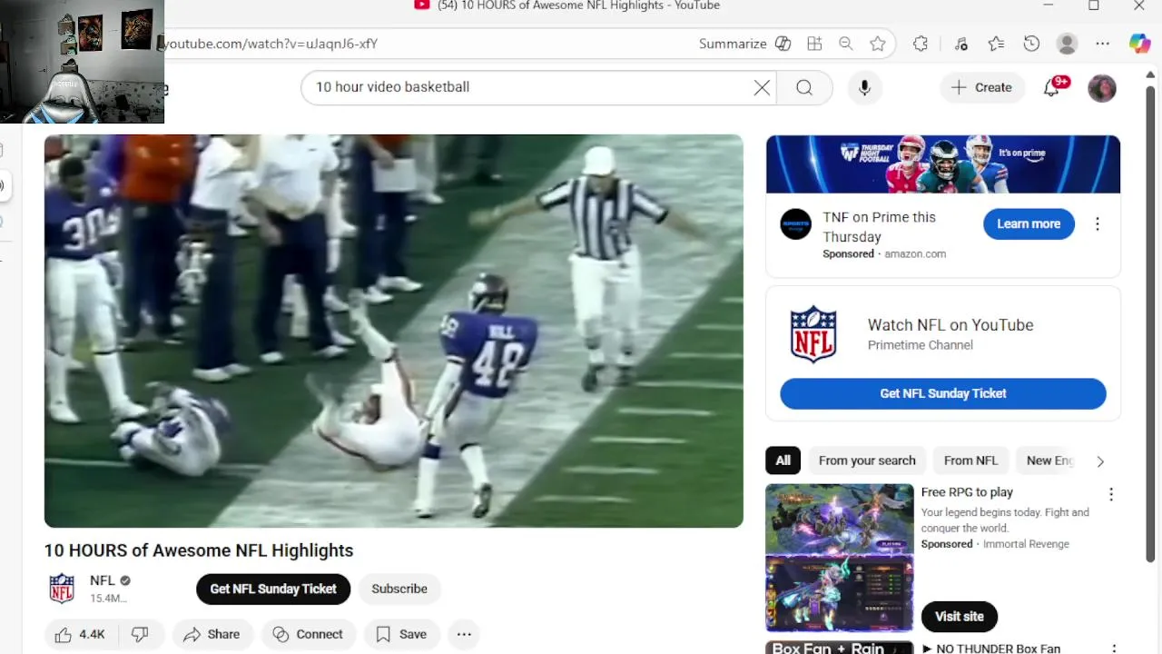Click the Edge profile avatar icon
1162x654 pixels.
tap(1068, 44)
